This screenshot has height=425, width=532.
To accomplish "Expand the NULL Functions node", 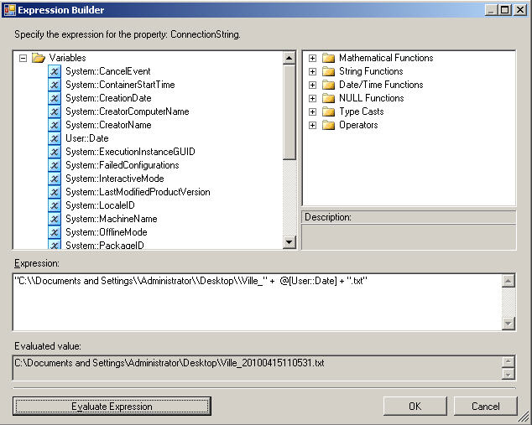I will pos(312,98).
